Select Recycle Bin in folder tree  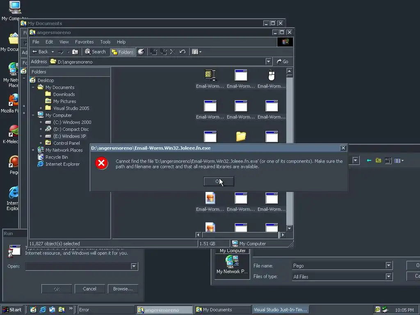coord(57,157)
